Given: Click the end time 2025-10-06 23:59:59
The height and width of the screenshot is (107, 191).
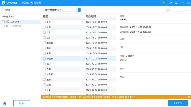Looking at the screenshot, I should (141, 32).
